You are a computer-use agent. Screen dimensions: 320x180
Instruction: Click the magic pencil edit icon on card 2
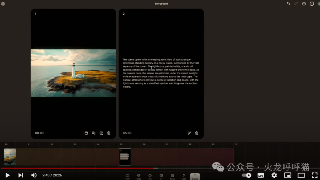point(189,133)
